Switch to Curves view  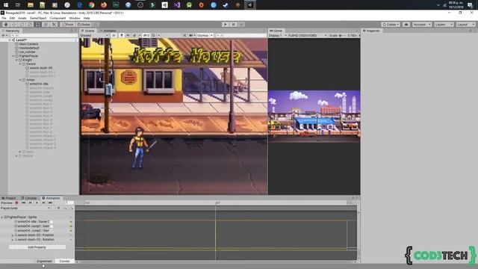click(64, 261)
